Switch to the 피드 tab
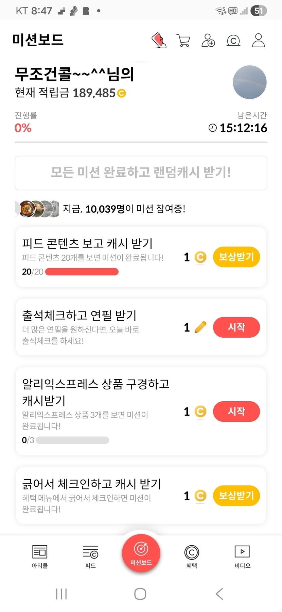Viewport: 282px width, 612px height. click(90, 556)
